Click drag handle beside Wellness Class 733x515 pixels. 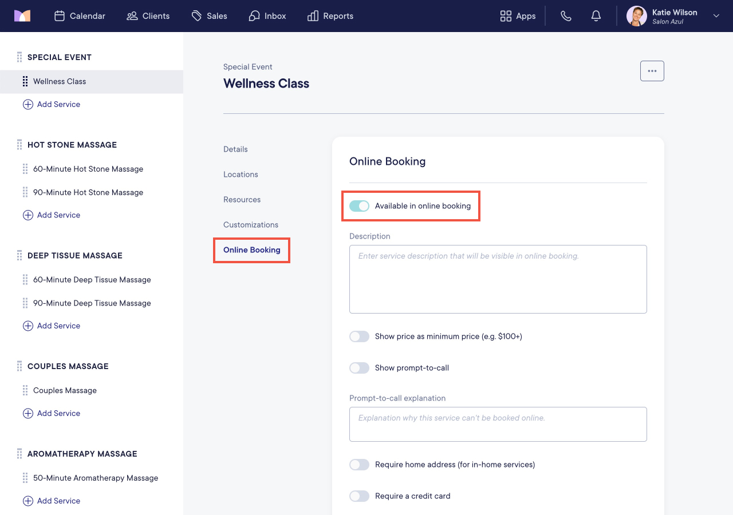(x=25, y=81)
